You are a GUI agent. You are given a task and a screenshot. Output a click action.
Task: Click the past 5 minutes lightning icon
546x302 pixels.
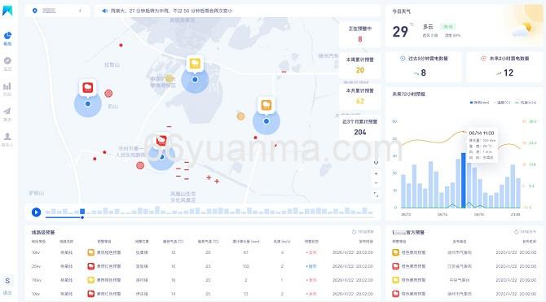click(403, 59)
